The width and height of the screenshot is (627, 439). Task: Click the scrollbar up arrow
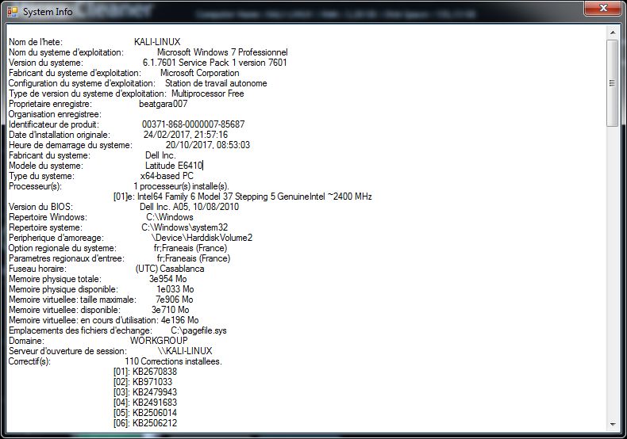612,32
